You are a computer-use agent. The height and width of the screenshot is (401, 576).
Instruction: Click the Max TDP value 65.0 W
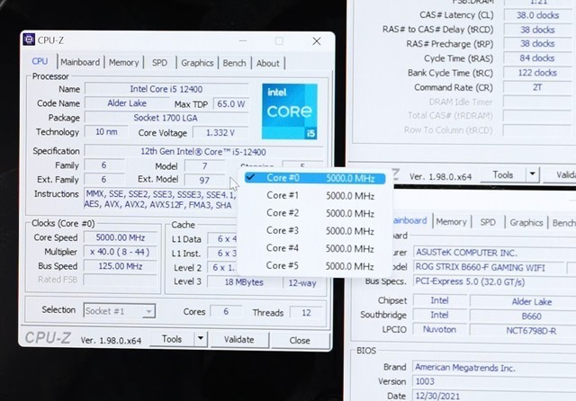tap(230, 104)
